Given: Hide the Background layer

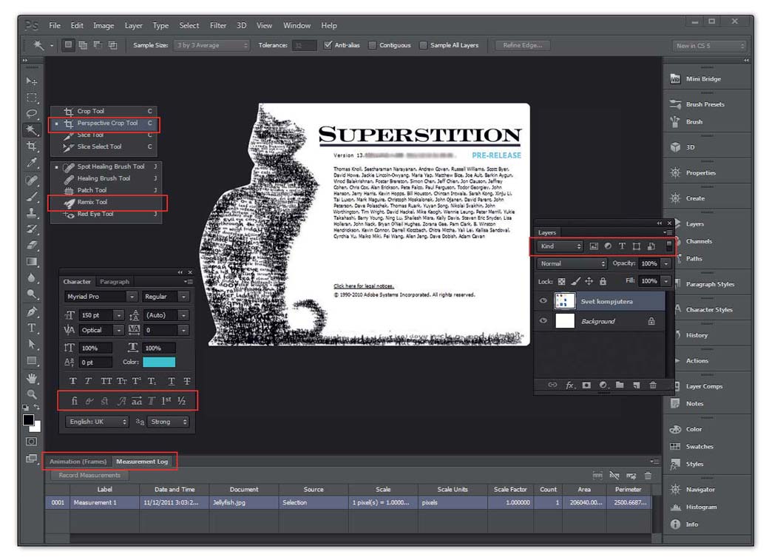Looking at the screenshot, I should [x=543, y=320].
